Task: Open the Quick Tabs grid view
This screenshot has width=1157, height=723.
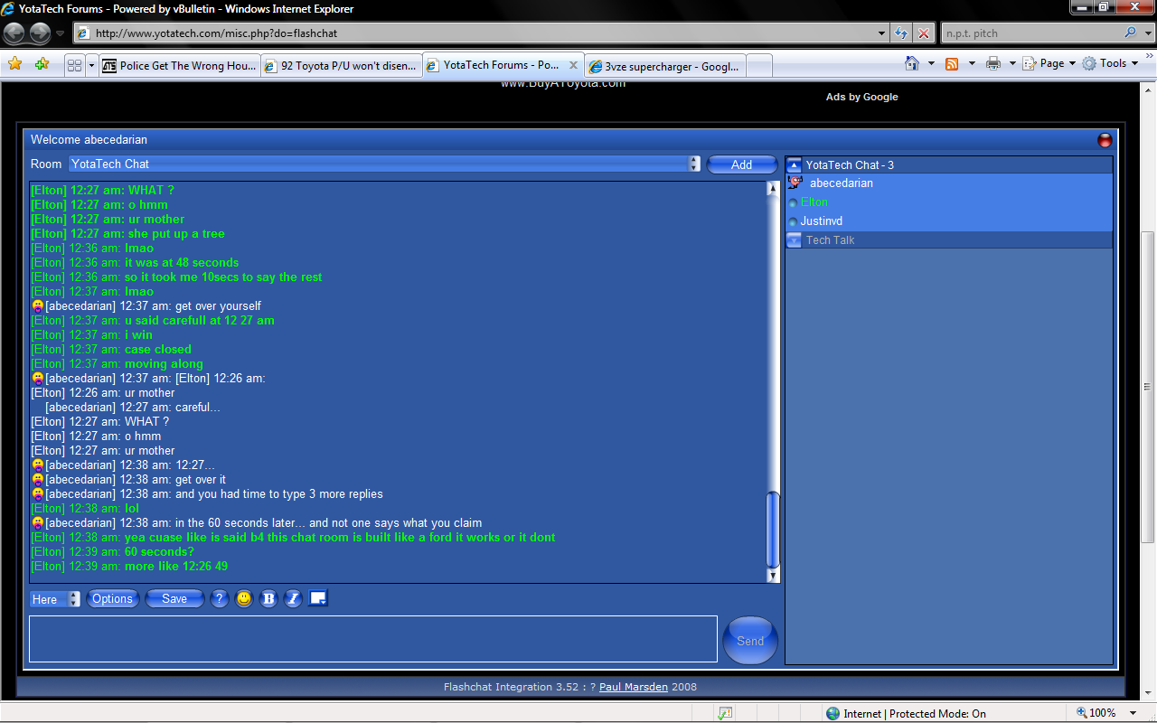Action: click(75, 66)
